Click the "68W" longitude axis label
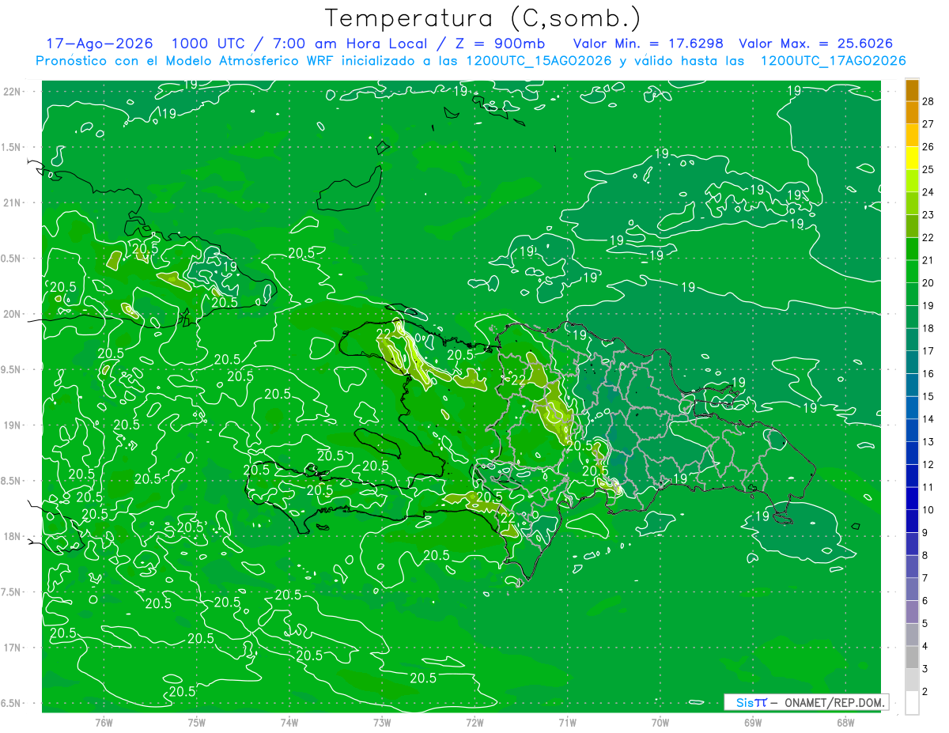 (x=845, y=722)
